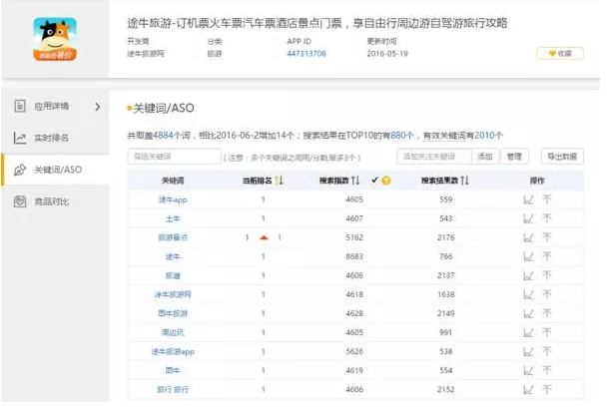
Task: Open the 图牛旅游 keyword link
Action: point(173,313)
